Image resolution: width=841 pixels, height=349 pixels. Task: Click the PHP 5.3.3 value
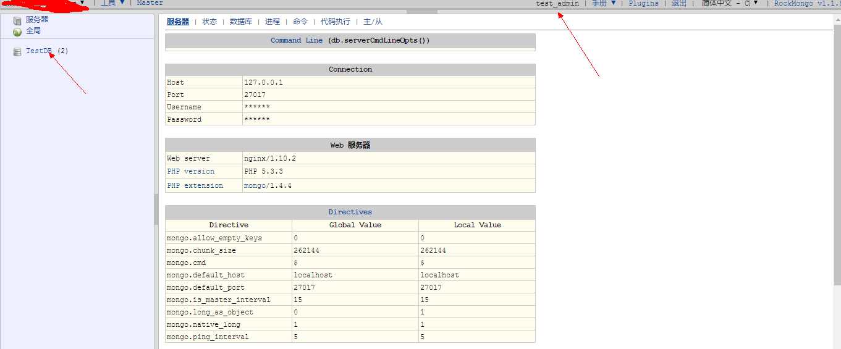(264, 172)
